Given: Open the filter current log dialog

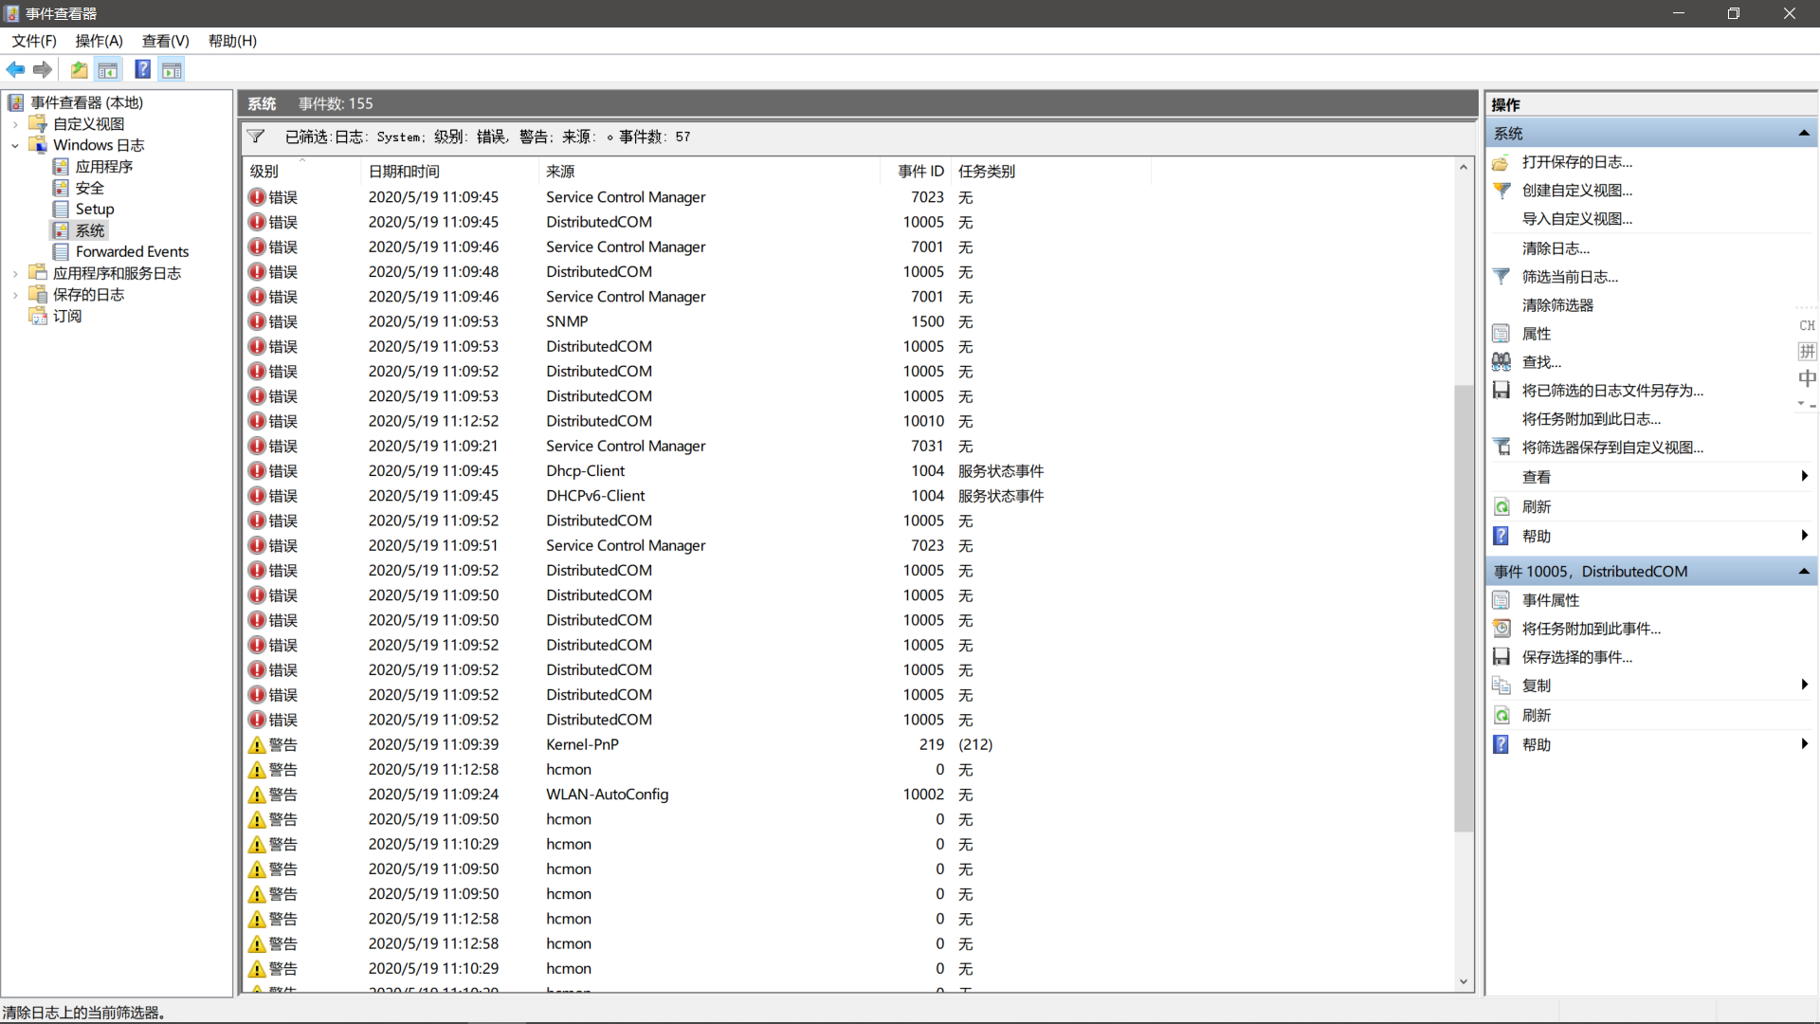Looking at the screenshot, I should [x=1571, y=276].
